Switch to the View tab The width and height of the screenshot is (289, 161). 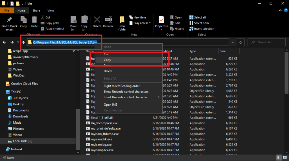pyautogui.click(x=51, y=10)
